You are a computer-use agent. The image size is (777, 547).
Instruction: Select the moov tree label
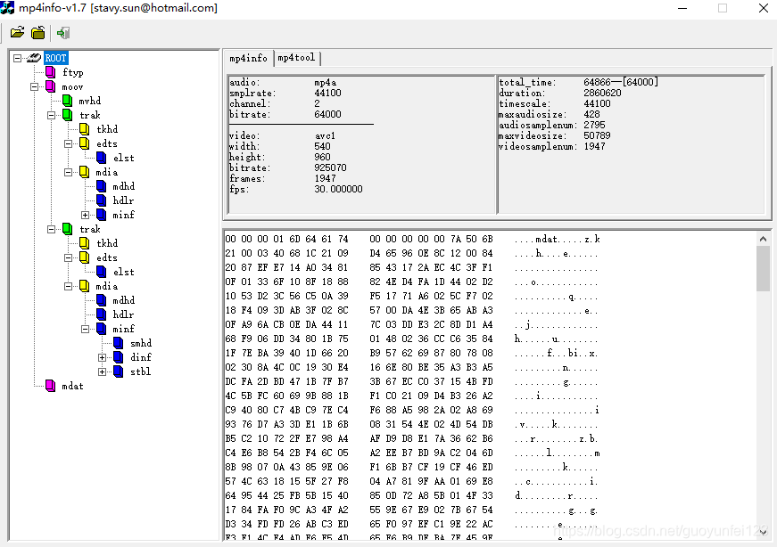pyautogui.click(x=72, y=86)
